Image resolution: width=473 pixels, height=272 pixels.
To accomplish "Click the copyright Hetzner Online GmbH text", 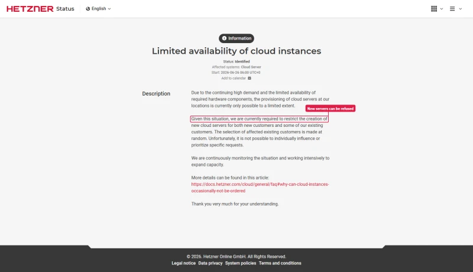I will point(237,257).
